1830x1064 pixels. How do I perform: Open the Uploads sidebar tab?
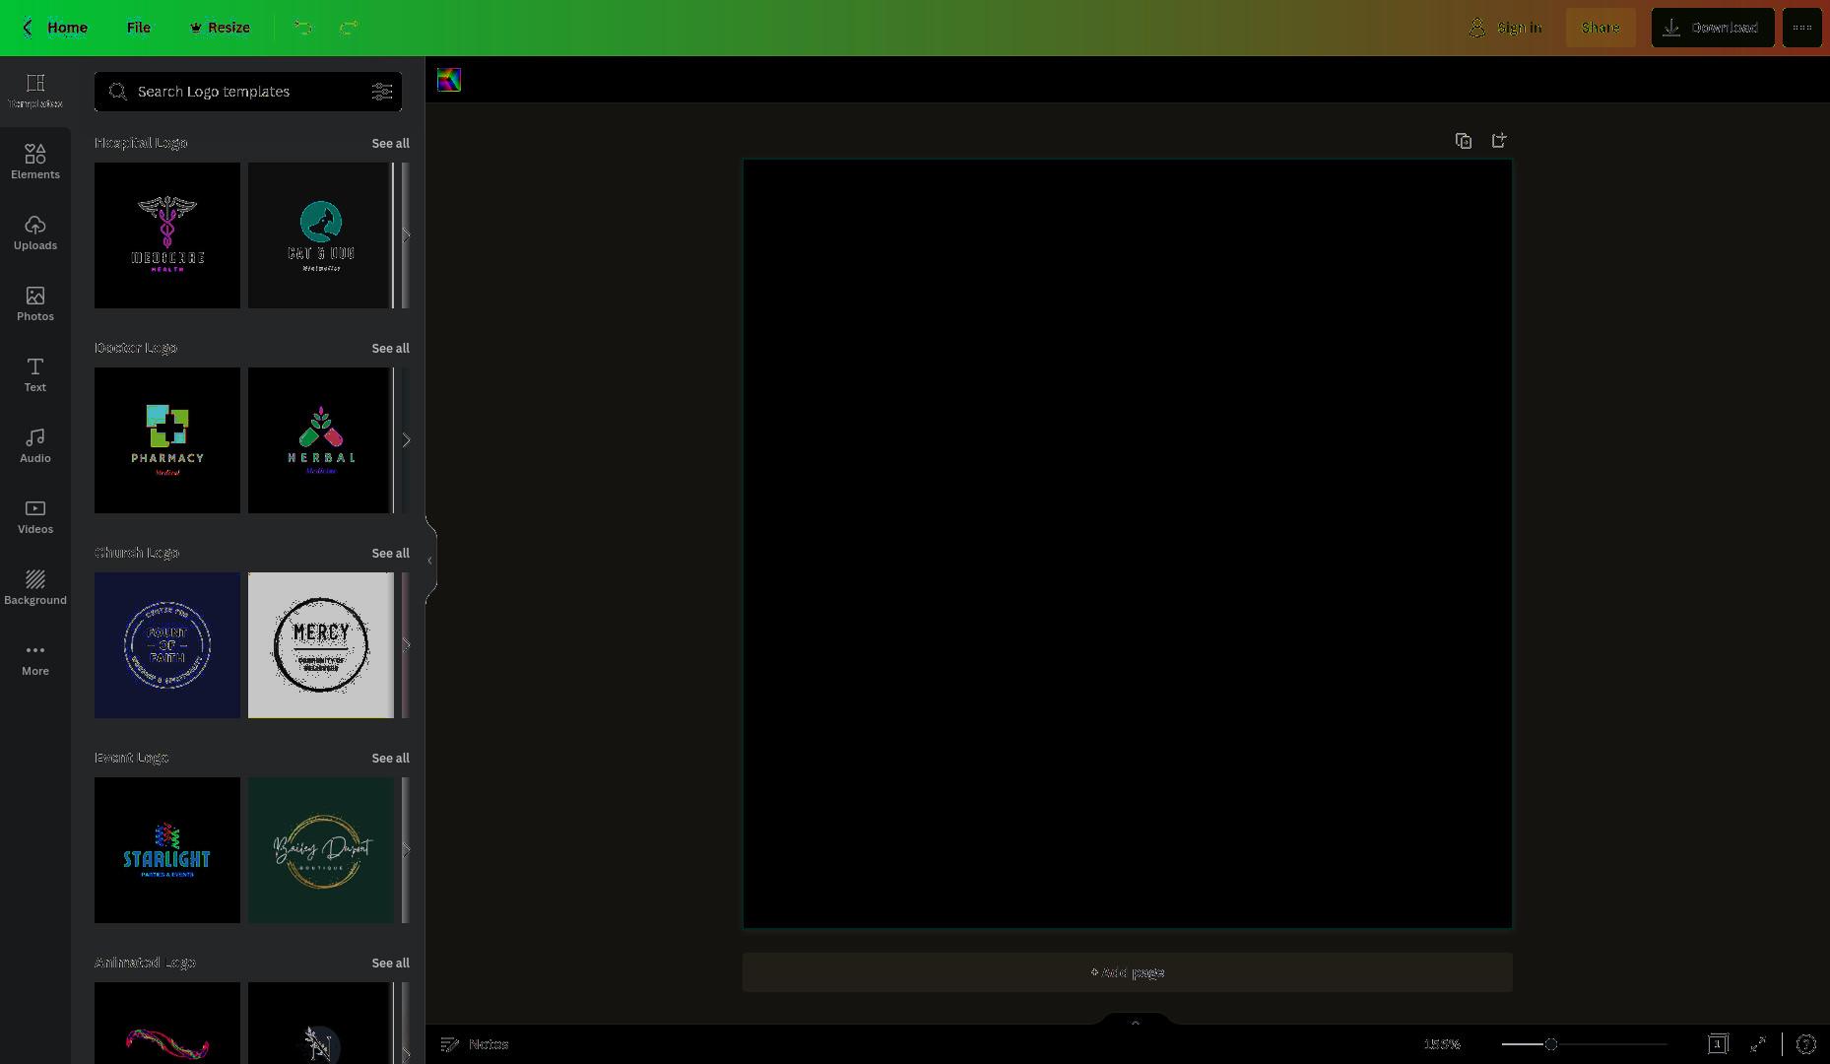click(35, 233)
